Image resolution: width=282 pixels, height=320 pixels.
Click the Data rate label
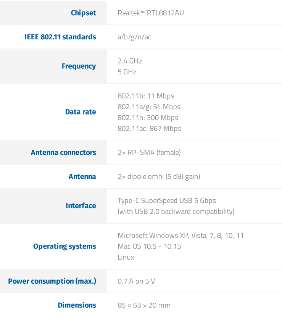81,112
